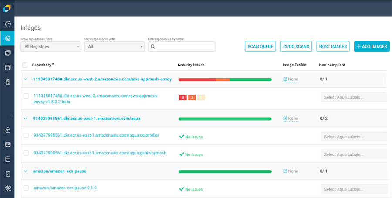The image size is (392, 198).
Task: Select the Images layers icon in sidebar
Action: [8, 38]
